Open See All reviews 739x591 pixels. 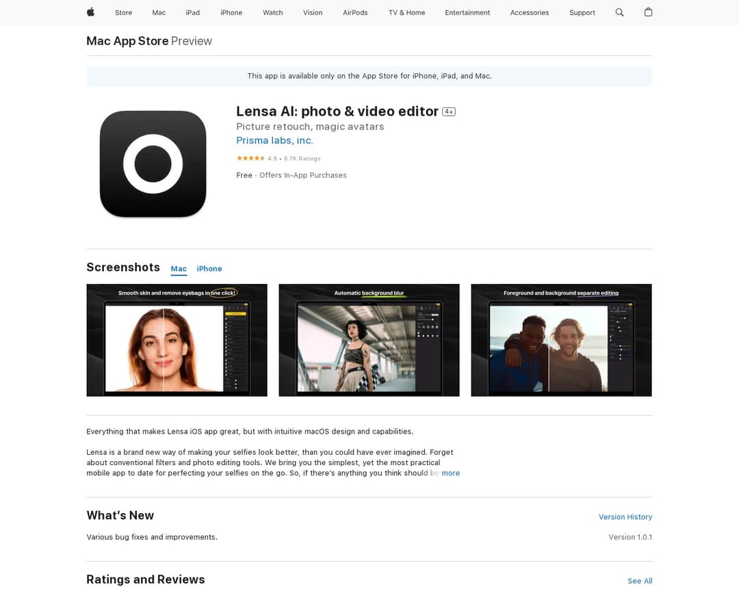coord(640,581)
